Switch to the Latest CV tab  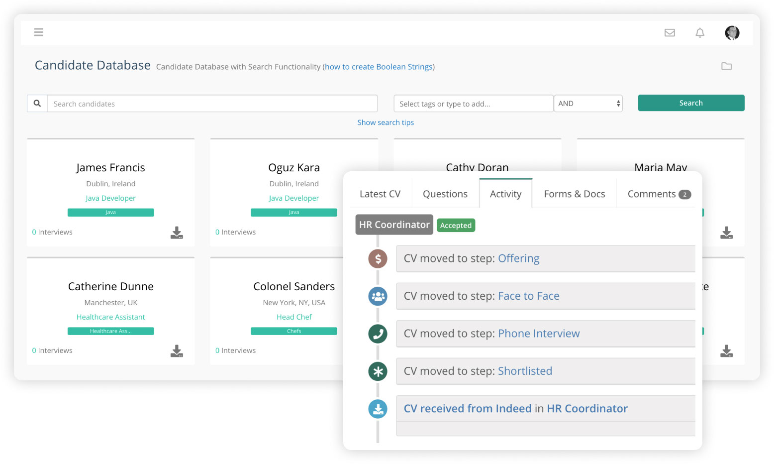coord(380,194)
